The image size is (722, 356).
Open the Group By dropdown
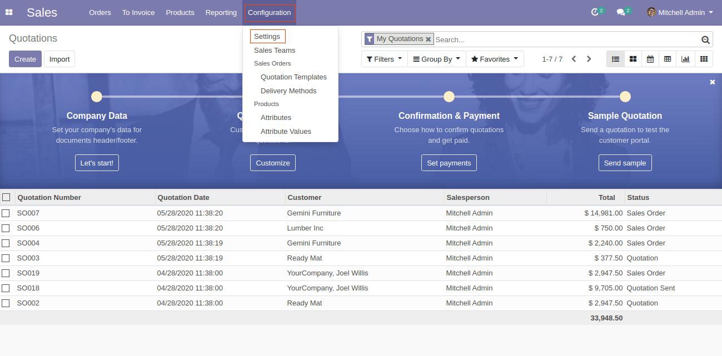point(437,59)
